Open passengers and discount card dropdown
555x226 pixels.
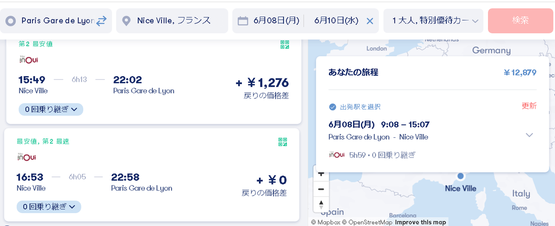tap(433, 21)
